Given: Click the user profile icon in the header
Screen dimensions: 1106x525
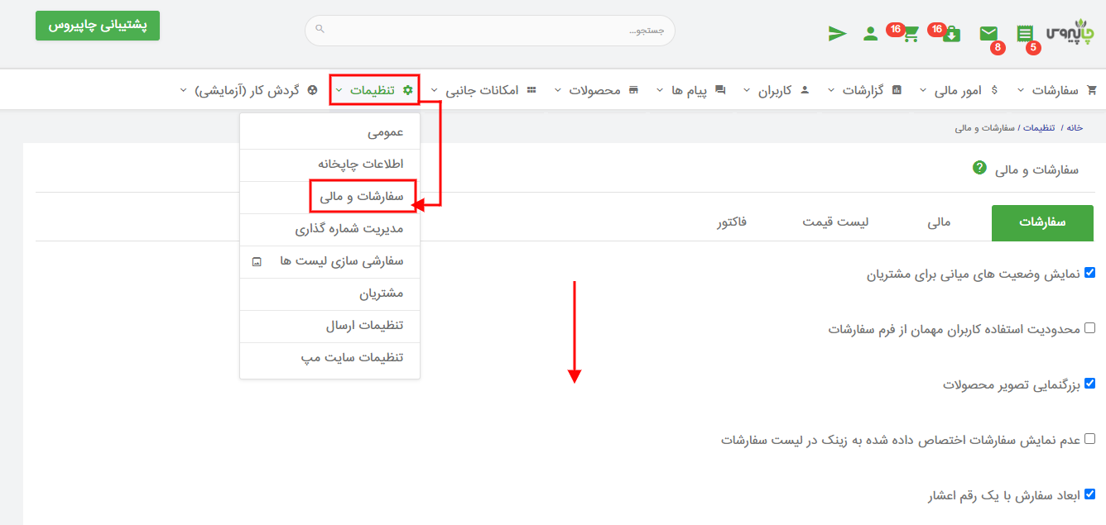Looking at the screenshot, I should [x=870, y=34].
